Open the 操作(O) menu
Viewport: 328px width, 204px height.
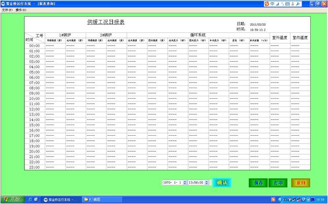coord(21,10)
